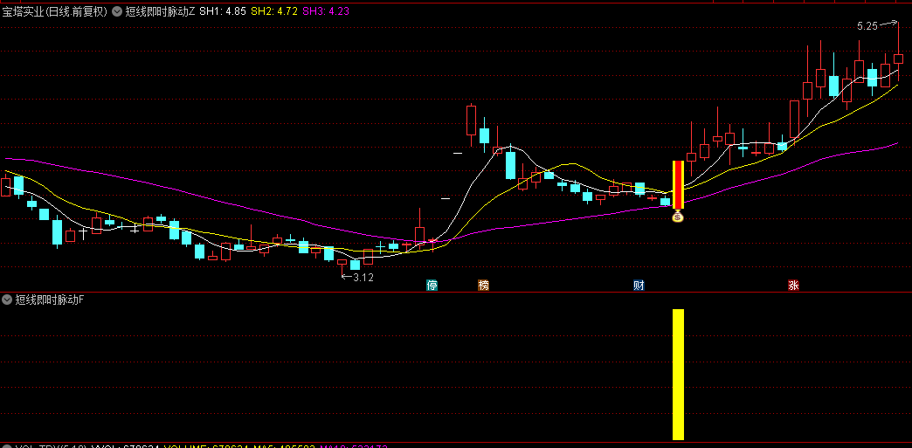Open the blue 财 financial marker
Screen dimensions: 912x448
[x=639, y=285]
